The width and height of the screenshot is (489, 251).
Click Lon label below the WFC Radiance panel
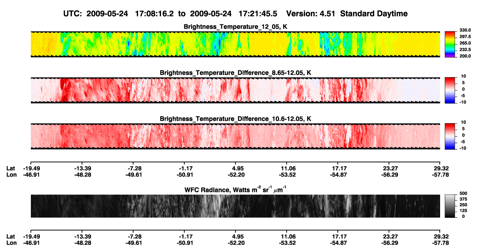point(11,243)
